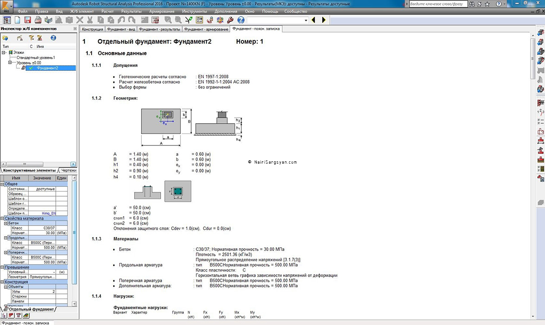
Task: Select the Отдельный фундамент bottom tab
Action: click(31, 309)
